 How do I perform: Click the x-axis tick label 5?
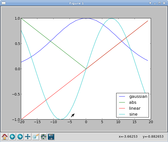tap(102, 122)
